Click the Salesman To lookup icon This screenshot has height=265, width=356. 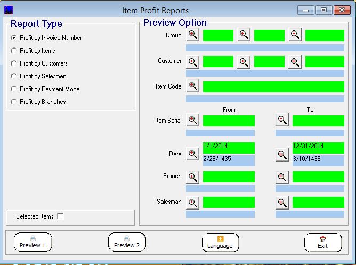pyautogui.click(x=282, y=203)
